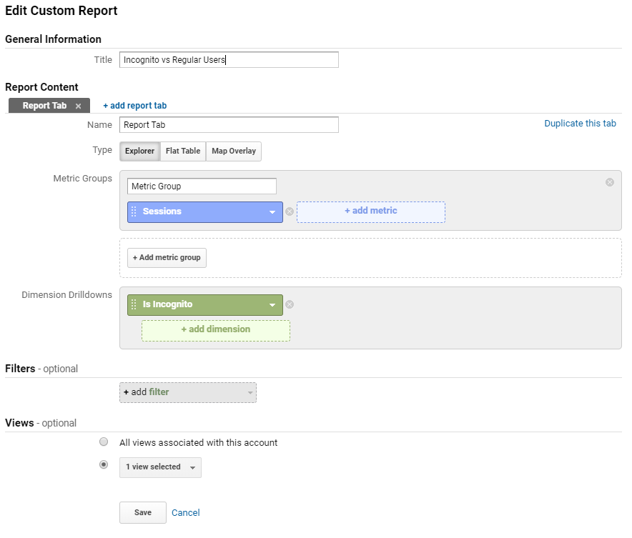
Task: Click the 'Filters - optional' heading
Action: [41, 369]
